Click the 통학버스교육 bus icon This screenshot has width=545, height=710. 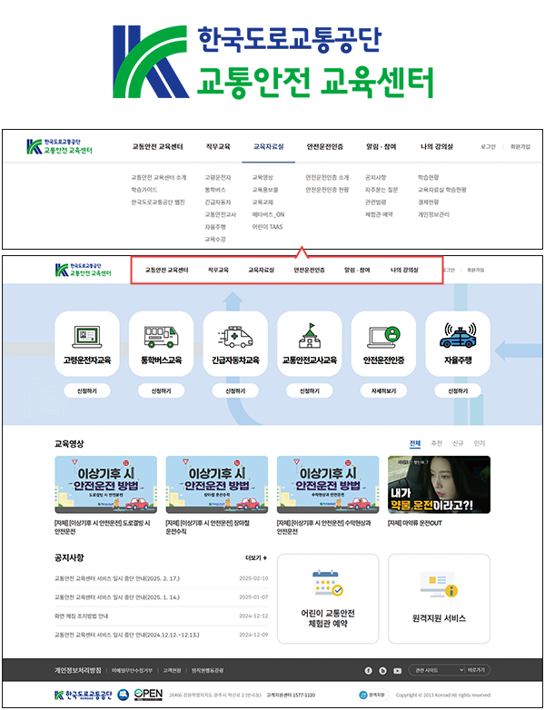(162, 337)
